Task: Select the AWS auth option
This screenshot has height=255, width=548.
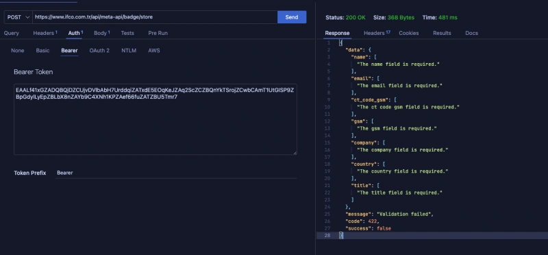Action: point(153,50)
